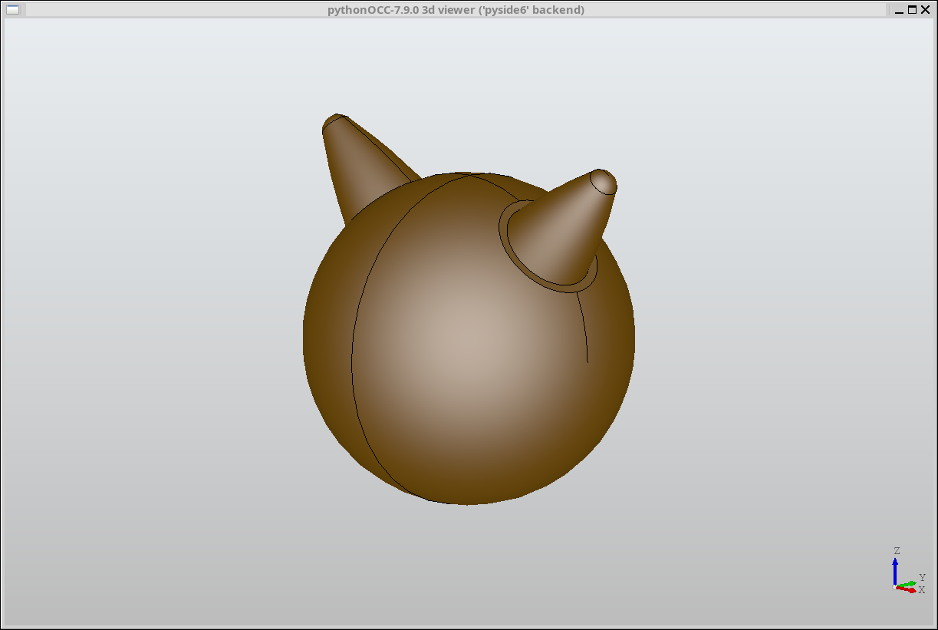Click the X label on the axis triad
This screenshot has width=938, height=630.
pos(921,590)
